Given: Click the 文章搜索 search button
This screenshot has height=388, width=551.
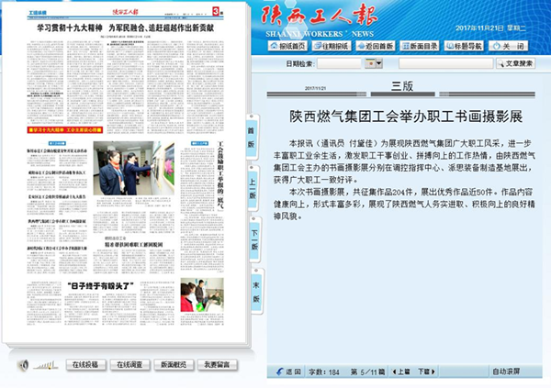Looking at the screenshot, I should pos(515,63).
